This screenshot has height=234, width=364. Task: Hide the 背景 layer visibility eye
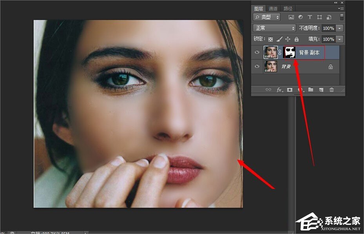tap(257, 66)
